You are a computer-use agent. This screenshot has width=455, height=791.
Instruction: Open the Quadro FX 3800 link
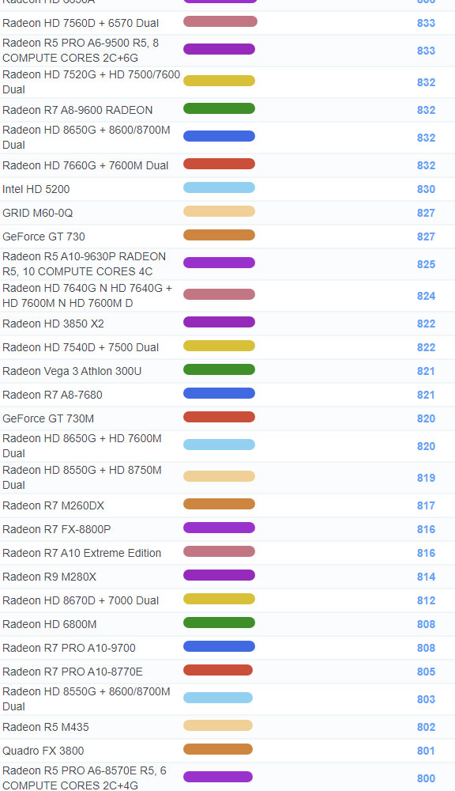click(43, 751)
